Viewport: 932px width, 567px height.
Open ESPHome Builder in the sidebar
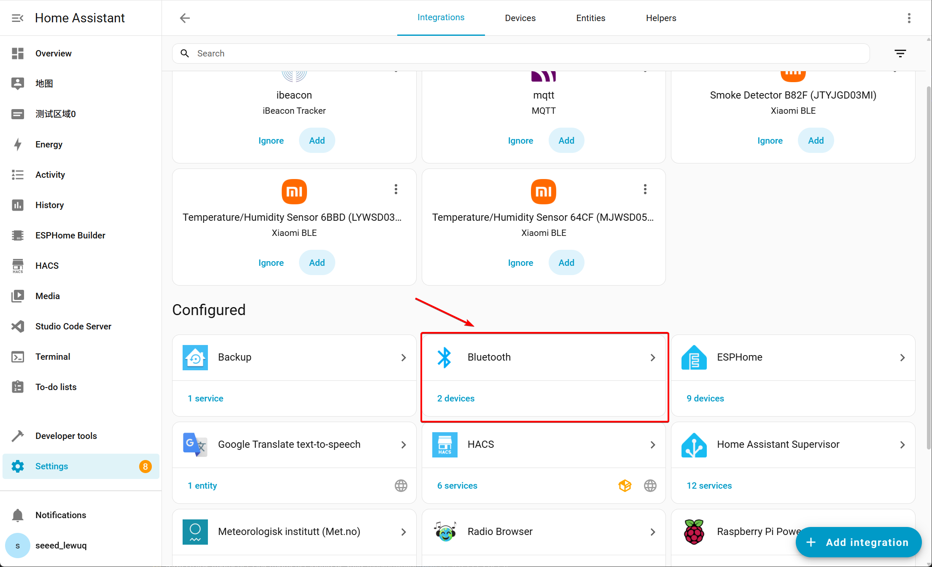click(x=70, y=235)
